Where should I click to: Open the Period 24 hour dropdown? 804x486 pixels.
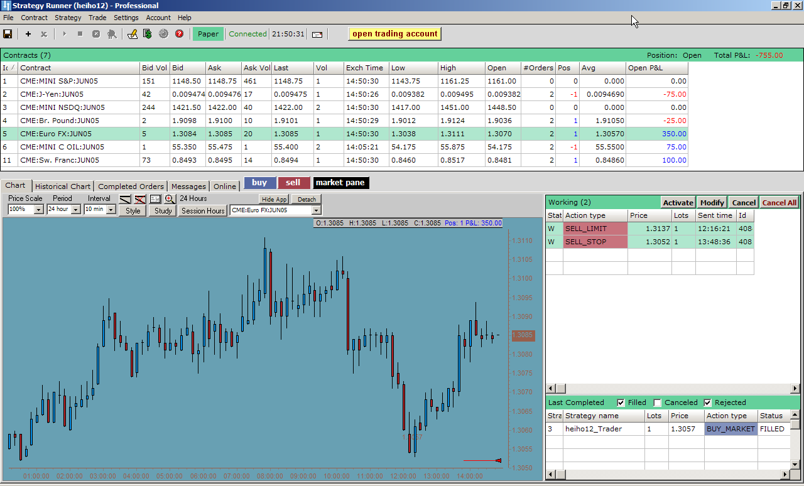click(x=76, y=210)
